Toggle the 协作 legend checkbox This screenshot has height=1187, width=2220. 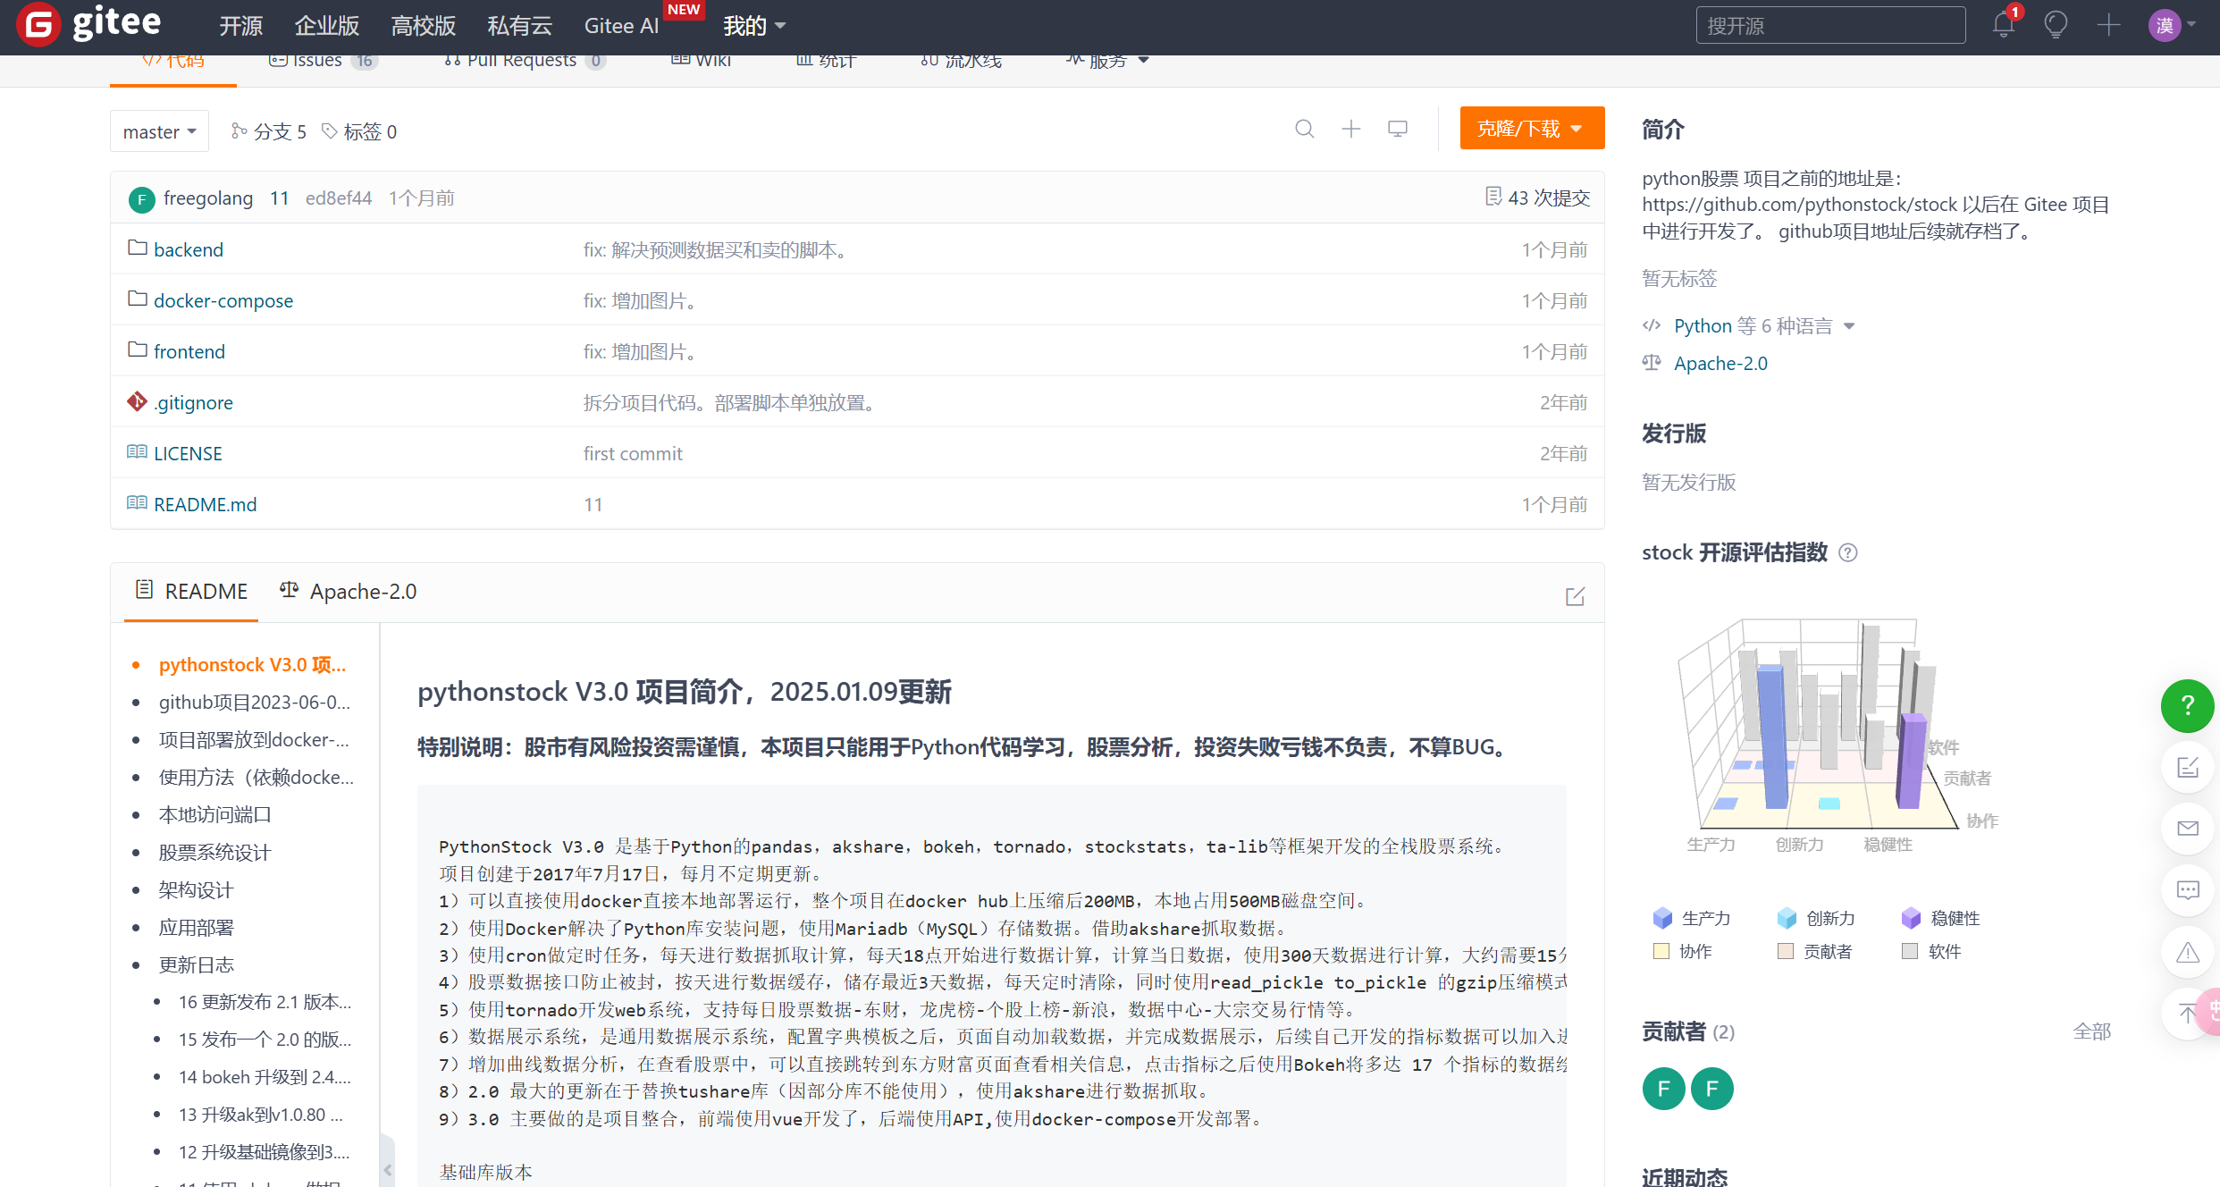(1661, 951)
